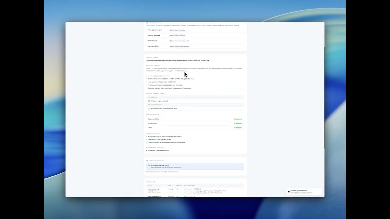Screen dimensions: 390x219
Task: Click 'Debt service coverage ratio' fact
Action: pyautogui.click(x=159, y=140)
